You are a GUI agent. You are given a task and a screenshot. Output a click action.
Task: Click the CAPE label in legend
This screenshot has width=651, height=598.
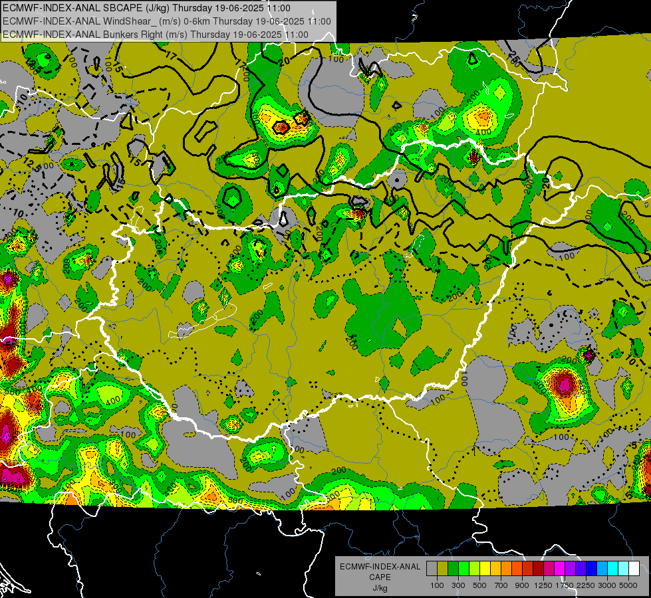click(x=380, y=577)
